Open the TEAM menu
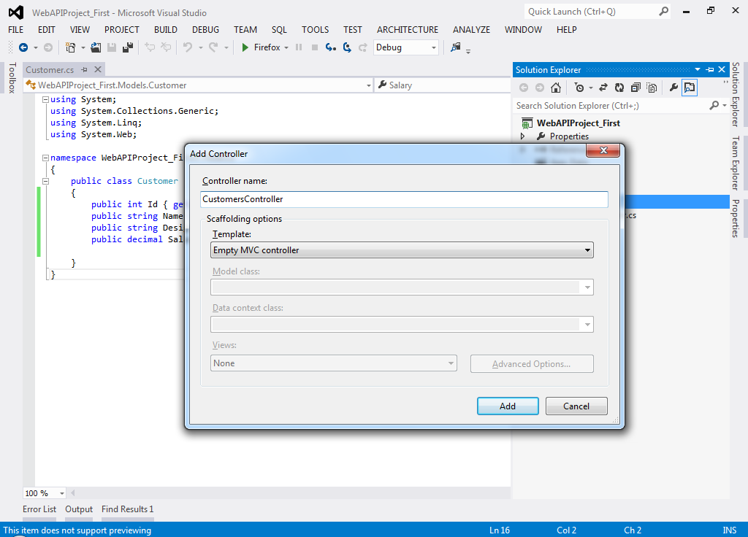The image size is (748, 537). [245, 29]
